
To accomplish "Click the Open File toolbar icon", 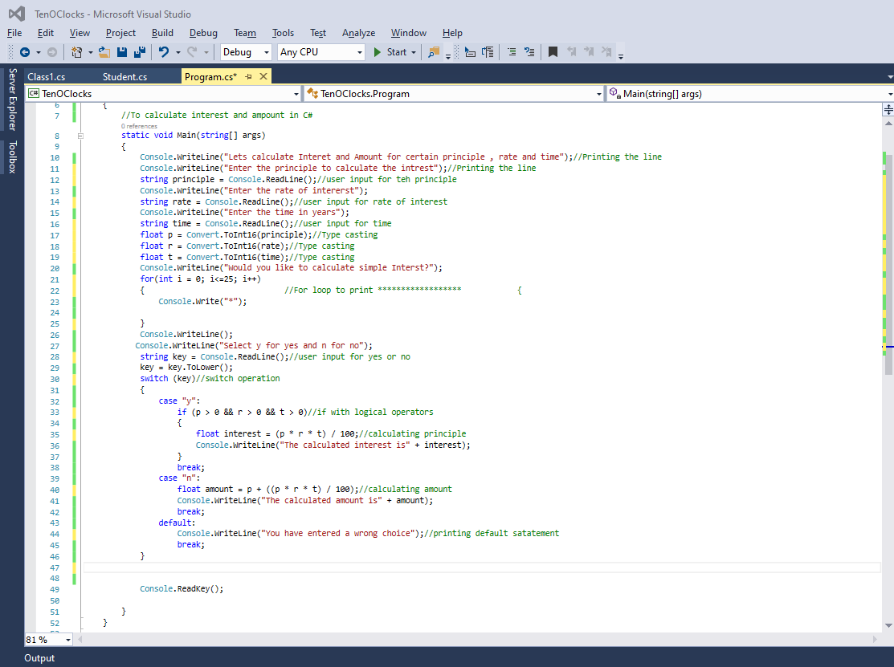I will tap(104, 51).
